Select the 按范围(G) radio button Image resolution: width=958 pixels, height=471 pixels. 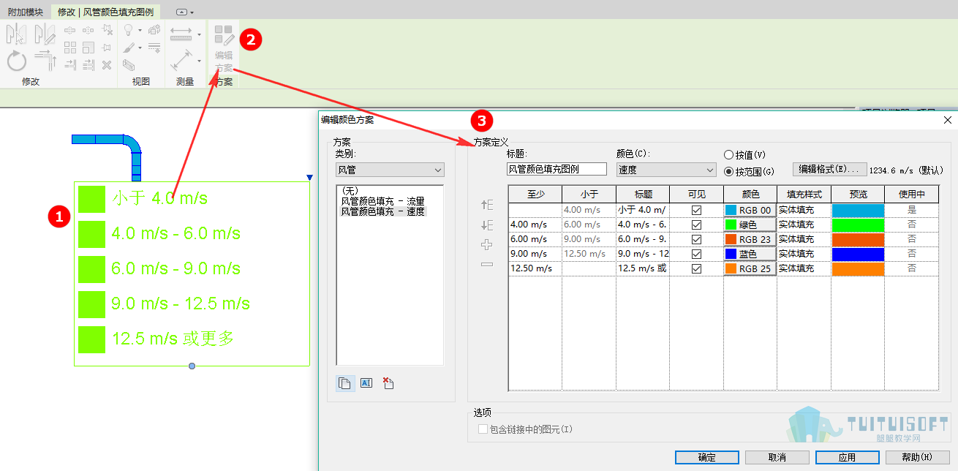click(728, 172)
